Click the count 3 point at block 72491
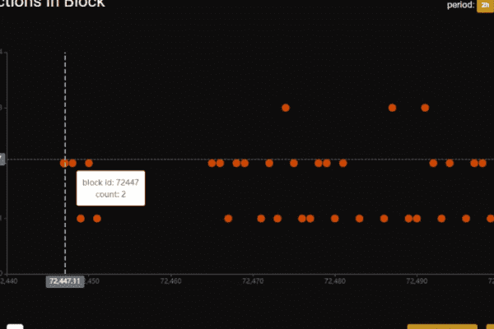This screenshot has height=329, width=494. click(425, 108)
